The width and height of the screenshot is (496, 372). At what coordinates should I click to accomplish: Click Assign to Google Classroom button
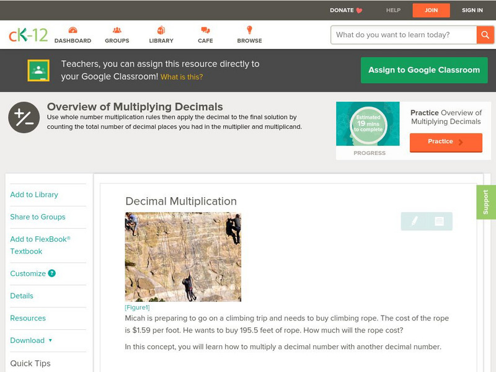(424, 70)
